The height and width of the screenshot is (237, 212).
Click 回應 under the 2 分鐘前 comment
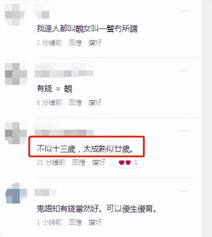[75, 43]
